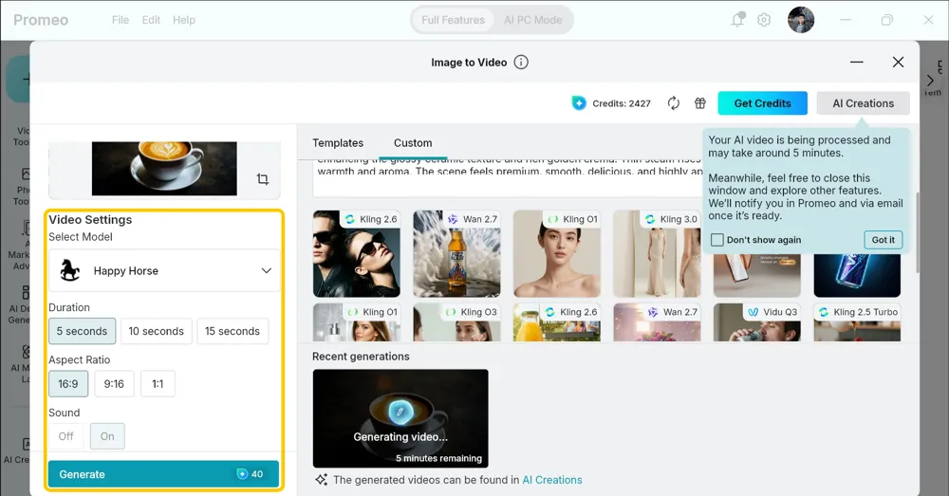
Task: Open the gift rewards icon
Action: (700, 103)
